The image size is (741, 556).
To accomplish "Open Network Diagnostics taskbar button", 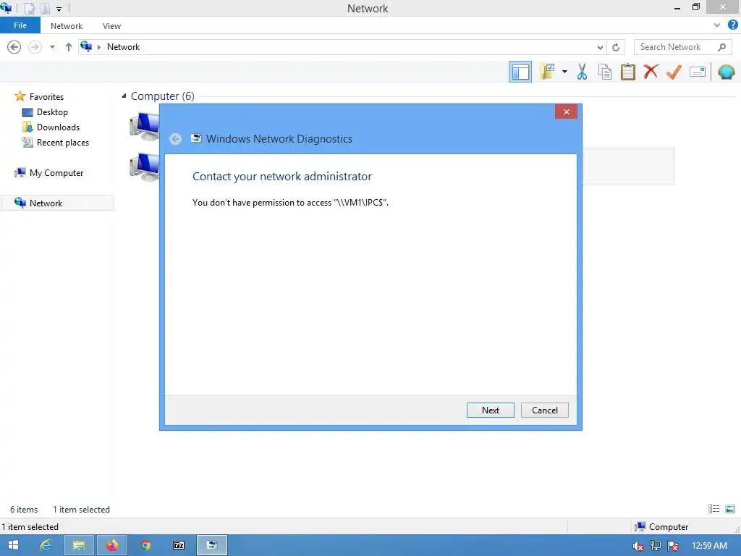I will tap(212, 545).
